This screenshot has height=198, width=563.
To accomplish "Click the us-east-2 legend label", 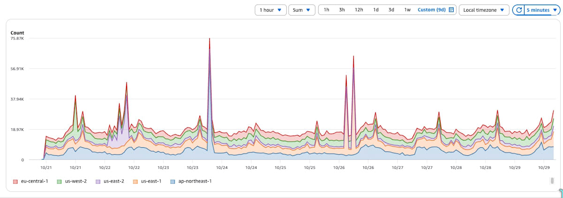I will click(x=114, y=181).
